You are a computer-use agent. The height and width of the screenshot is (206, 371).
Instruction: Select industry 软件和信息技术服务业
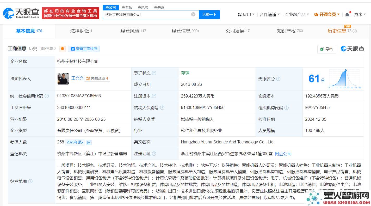click(x=202, y=131)
